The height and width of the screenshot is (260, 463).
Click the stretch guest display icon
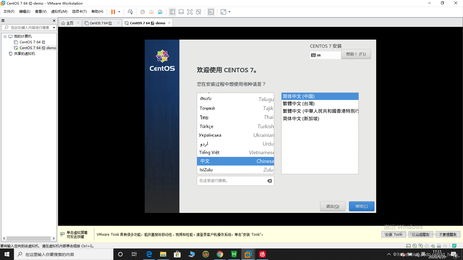223,12
